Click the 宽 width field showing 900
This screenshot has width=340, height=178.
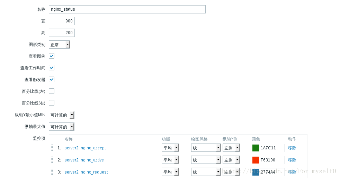62,21
